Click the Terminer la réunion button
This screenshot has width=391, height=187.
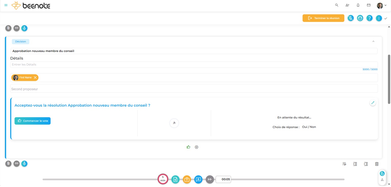(x=323, y=18)
